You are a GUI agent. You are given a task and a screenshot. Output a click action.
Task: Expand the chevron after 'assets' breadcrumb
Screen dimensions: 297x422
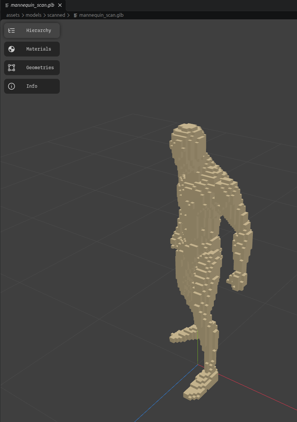pos(23,15)
